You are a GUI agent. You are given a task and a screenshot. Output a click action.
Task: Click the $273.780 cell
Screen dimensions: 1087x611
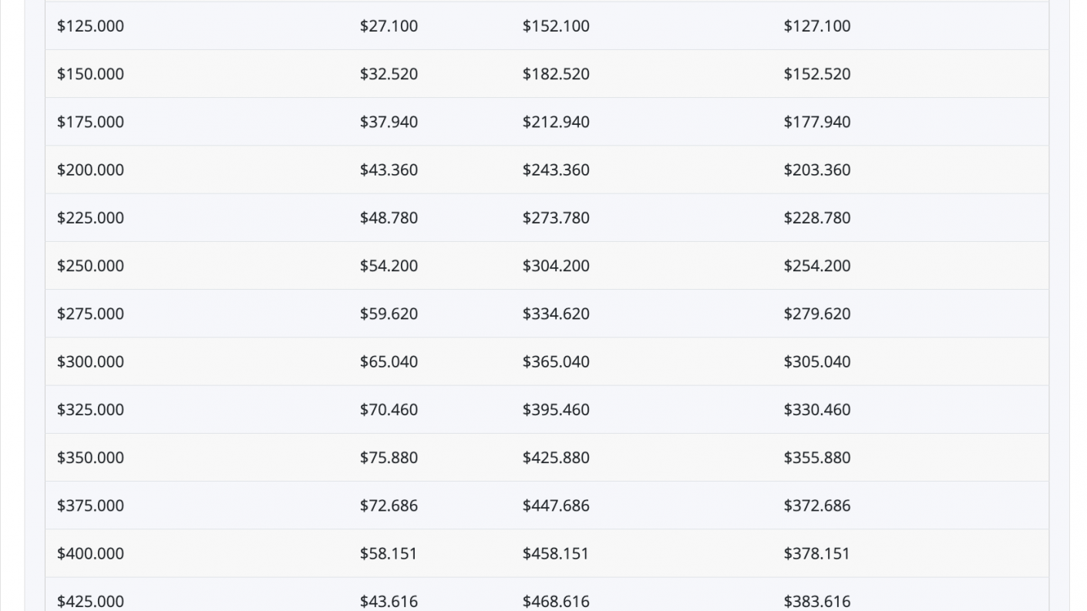556,218
